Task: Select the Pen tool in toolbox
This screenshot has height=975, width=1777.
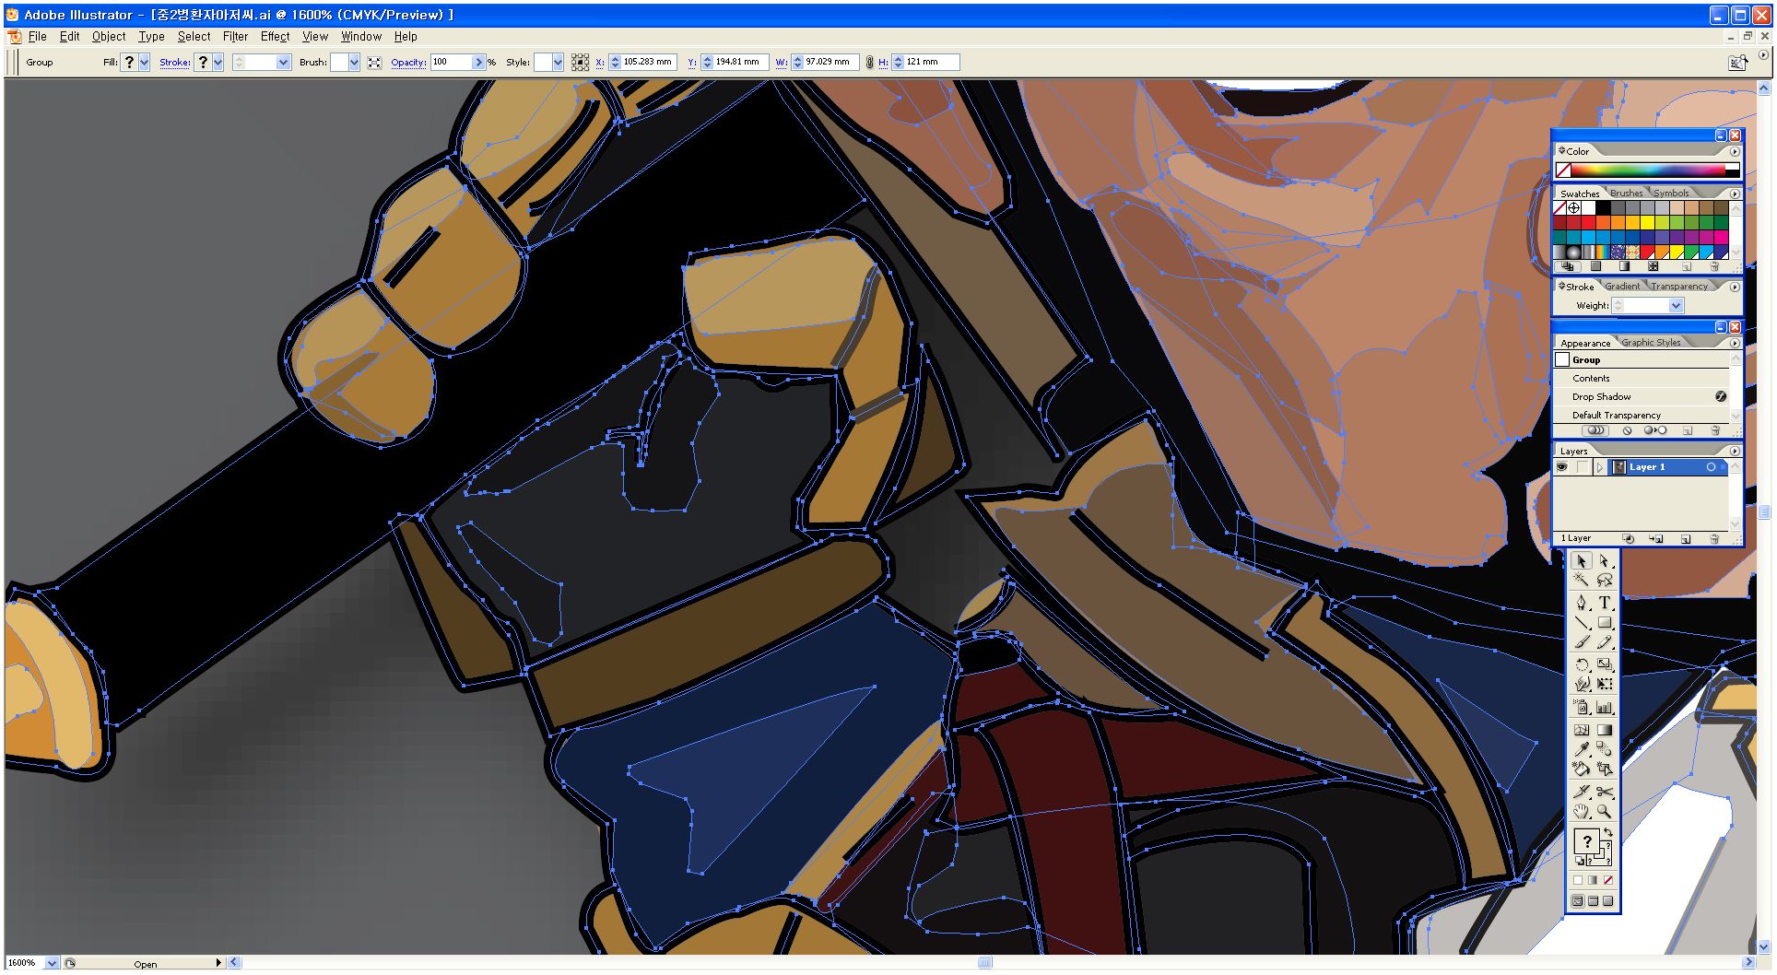Action: pos(1582,603)
